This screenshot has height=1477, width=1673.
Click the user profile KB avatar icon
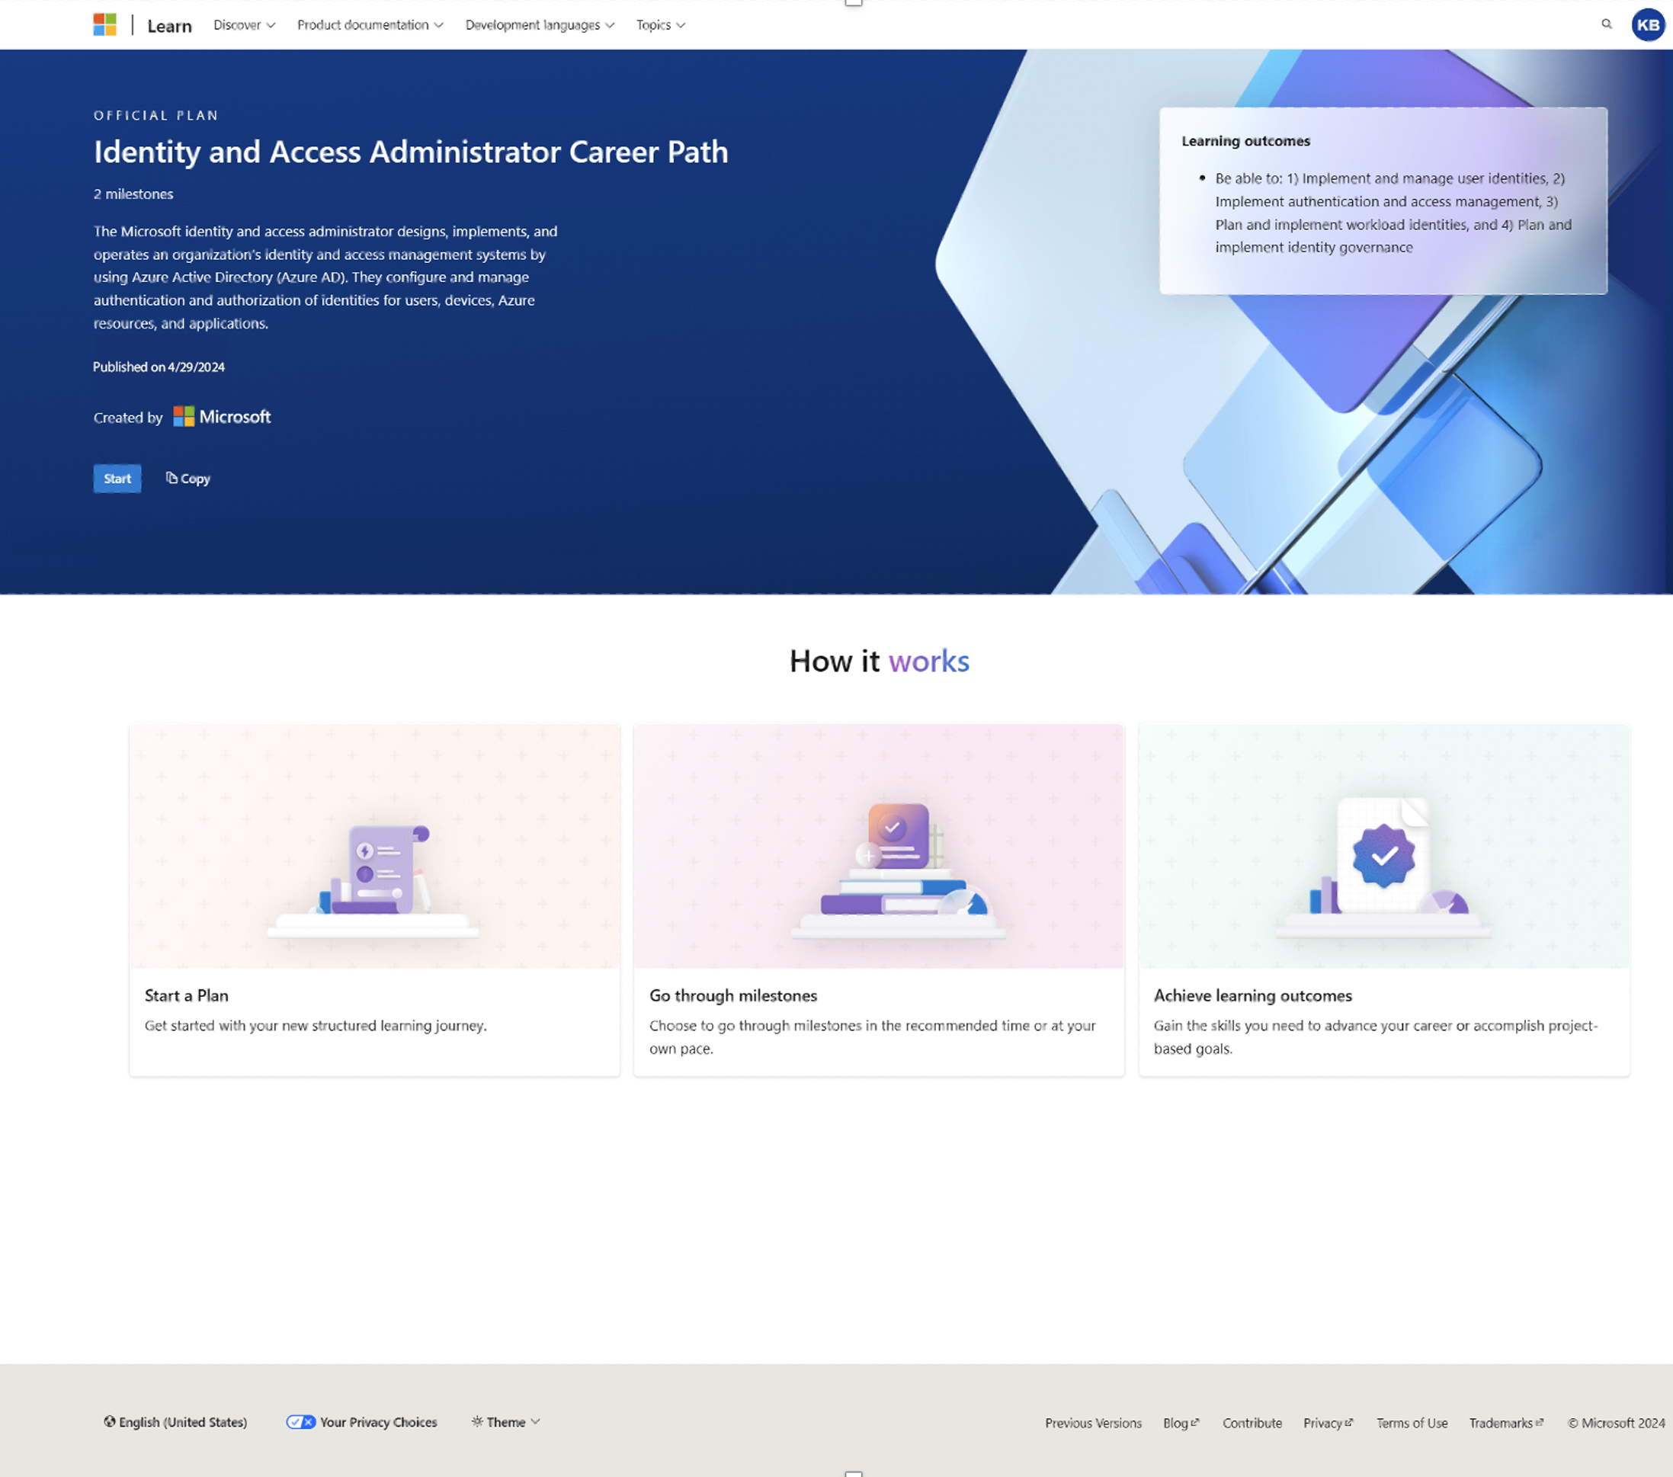pos(1647,24)
